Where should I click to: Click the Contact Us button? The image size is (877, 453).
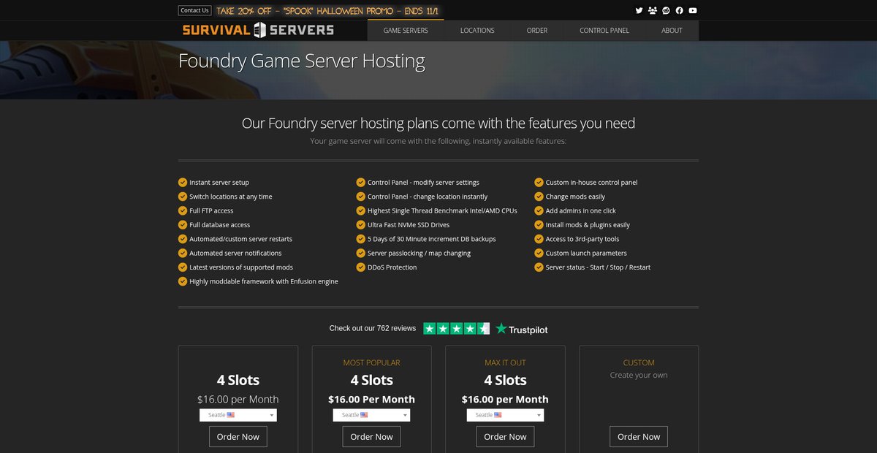click(194, 10)
